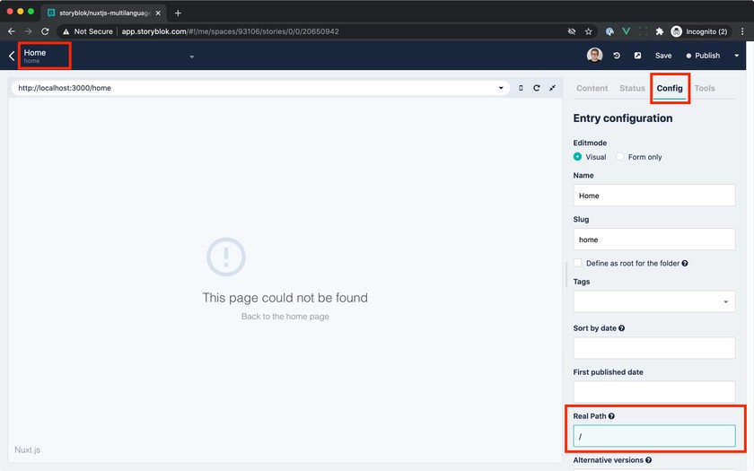
Task: Click the third-party cookies blocked eye icon
Action: (x=572, y=31)
